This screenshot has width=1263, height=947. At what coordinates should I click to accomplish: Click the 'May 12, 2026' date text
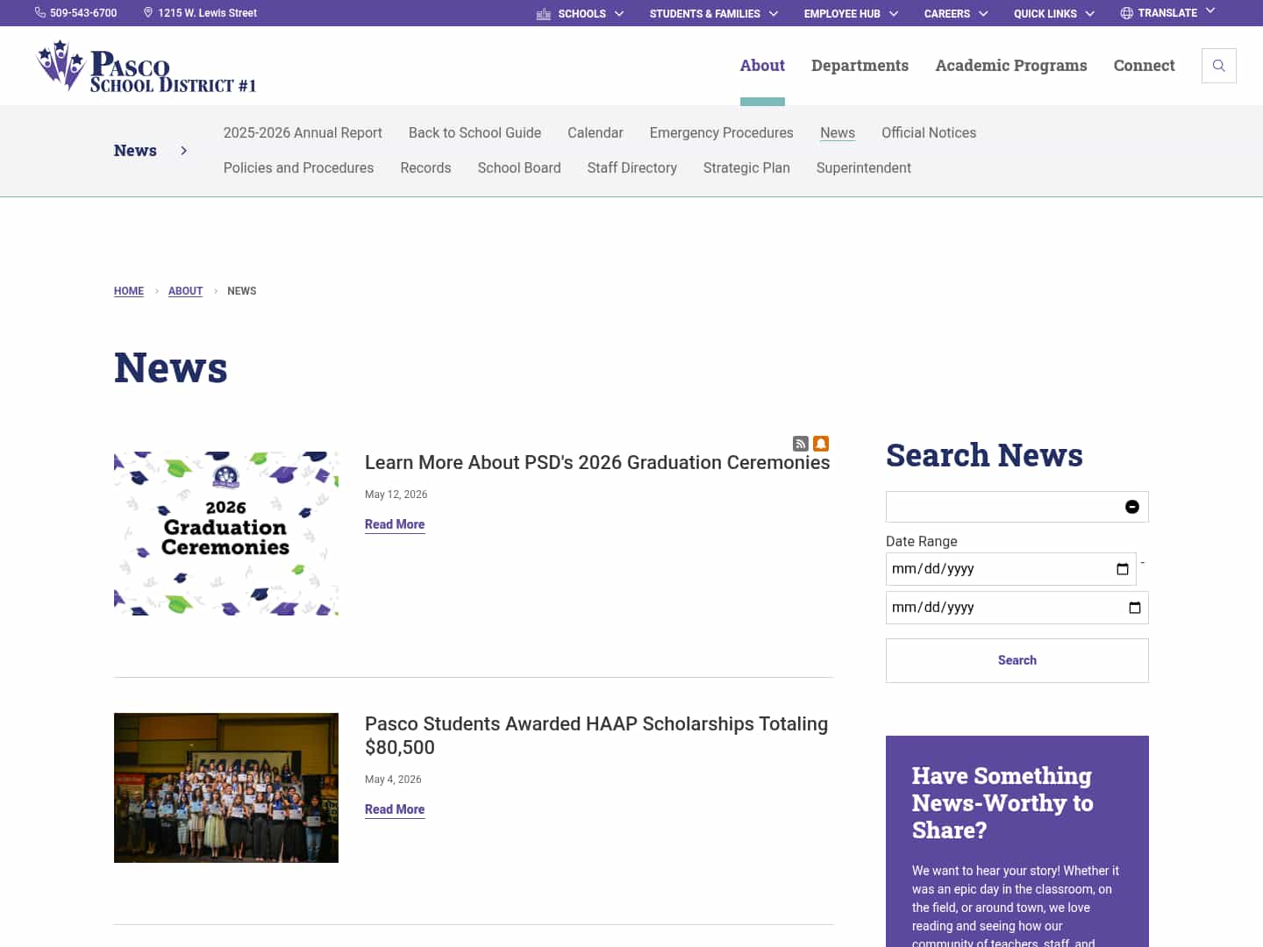396,495
